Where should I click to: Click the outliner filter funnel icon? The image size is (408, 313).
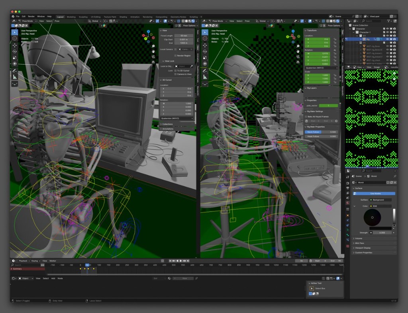point(388,21)
